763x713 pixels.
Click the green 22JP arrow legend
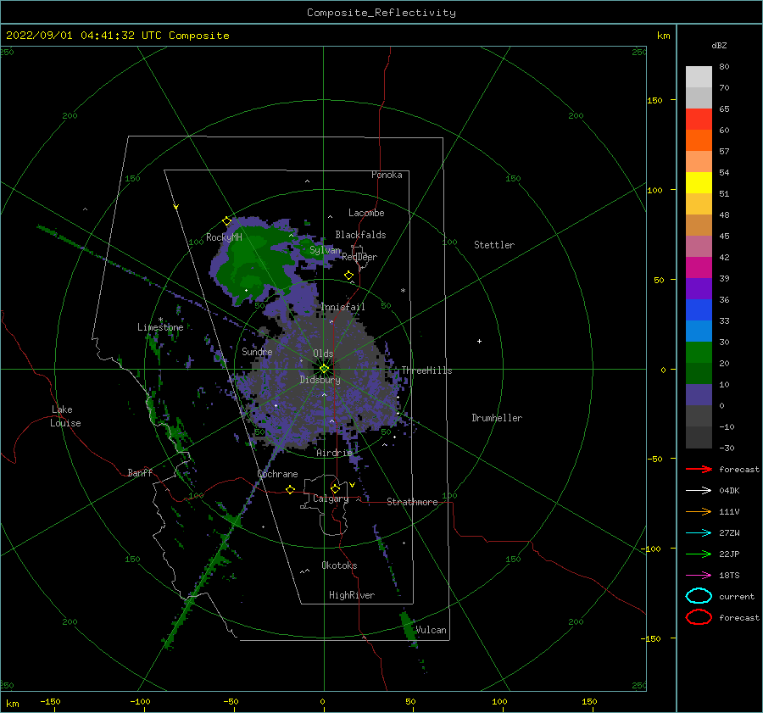tap(699, 554)
